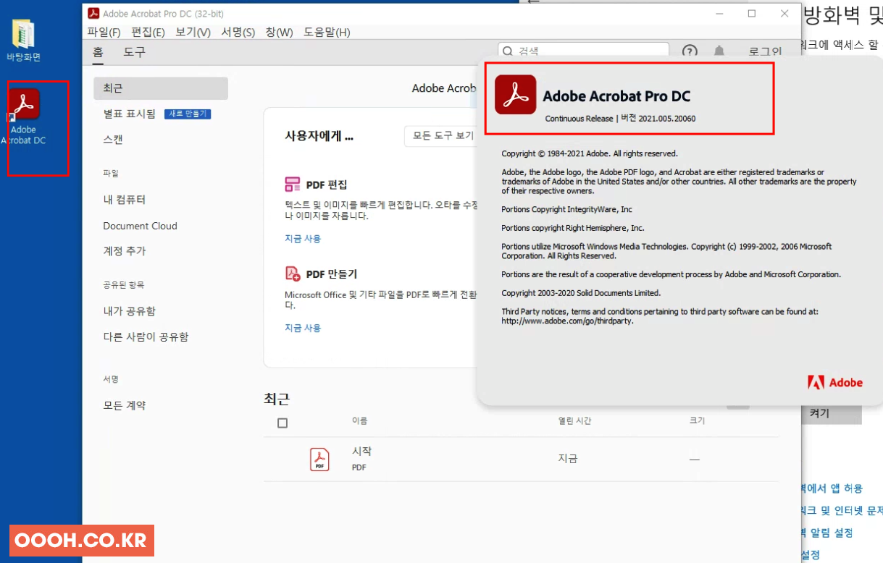
Task: Open the 도움말(H) menu
Action: pyautogui.click(x=327, y=32)
